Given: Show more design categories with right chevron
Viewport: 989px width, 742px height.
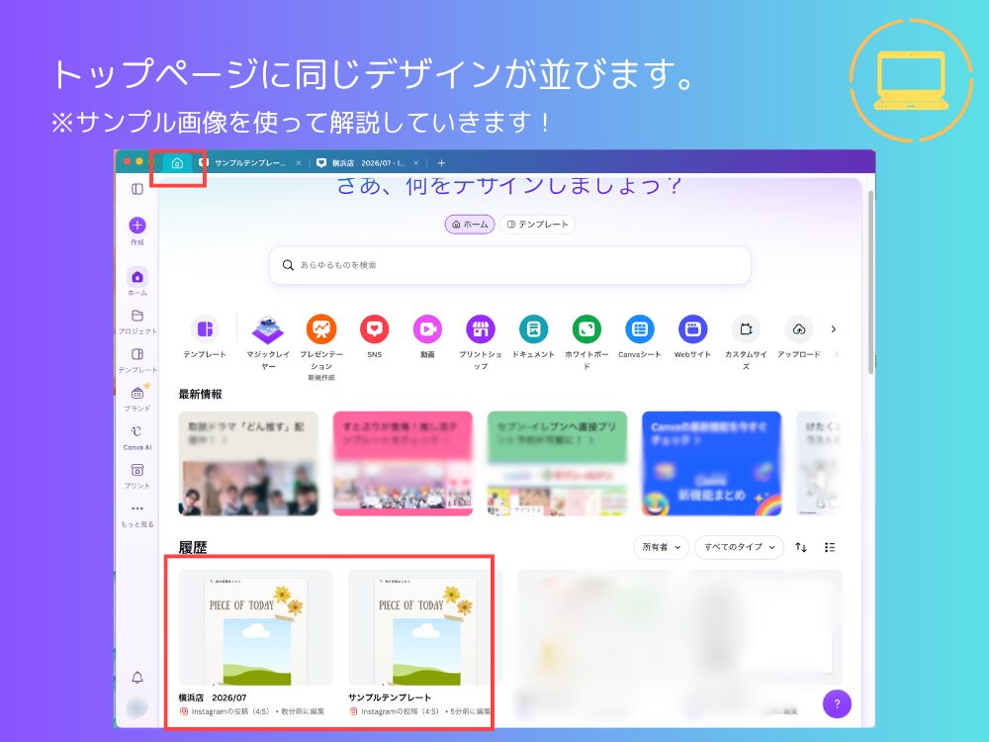Looking at the screenshot, I should pyautogui.click(x=833, y=328).
